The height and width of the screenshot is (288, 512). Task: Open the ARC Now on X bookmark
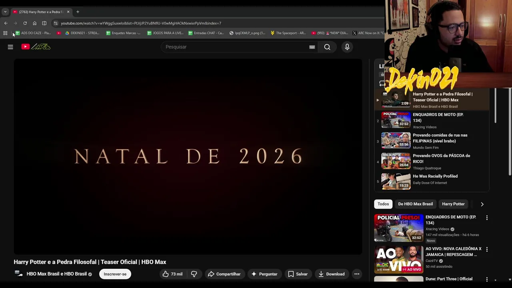(368, 33)
